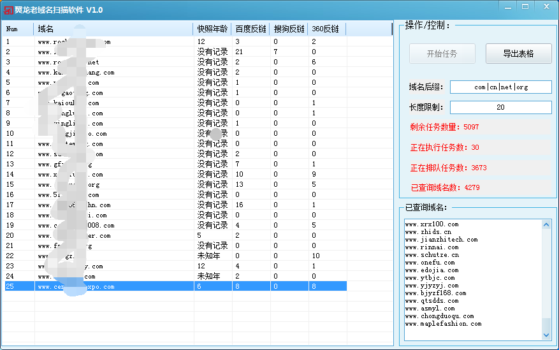Select www.ytbjc.com in queried list
Screen dimensions: 559x350
click(x=430, y=278)
